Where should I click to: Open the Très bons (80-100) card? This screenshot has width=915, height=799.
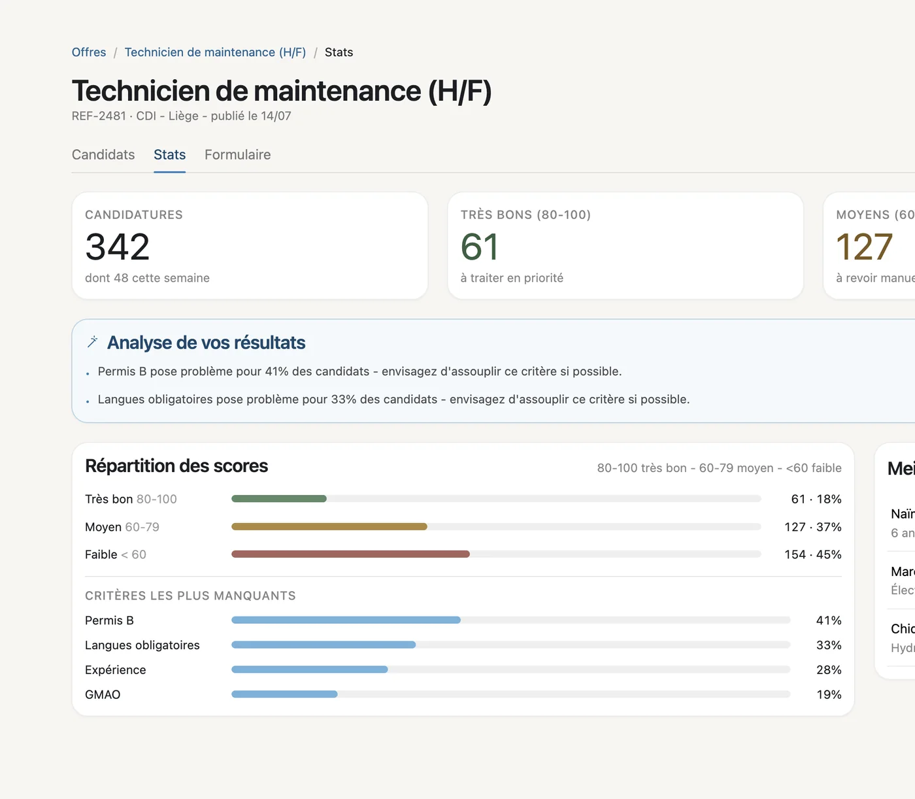(x=625, y=246)
